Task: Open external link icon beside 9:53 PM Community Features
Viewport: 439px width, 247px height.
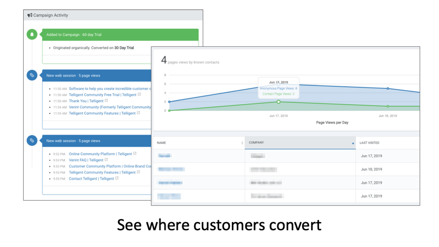Action: pos(138,172)
